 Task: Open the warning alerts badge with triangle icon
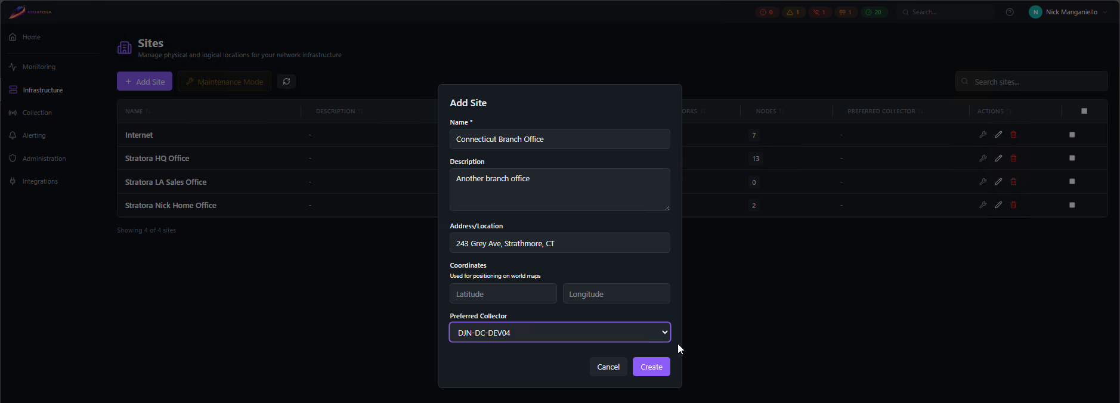click(x=793, y=12)
